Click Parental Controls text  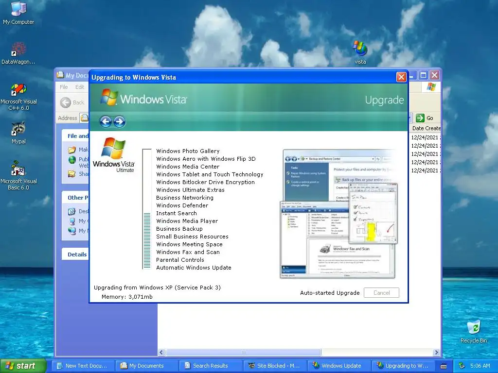[180, 260]
